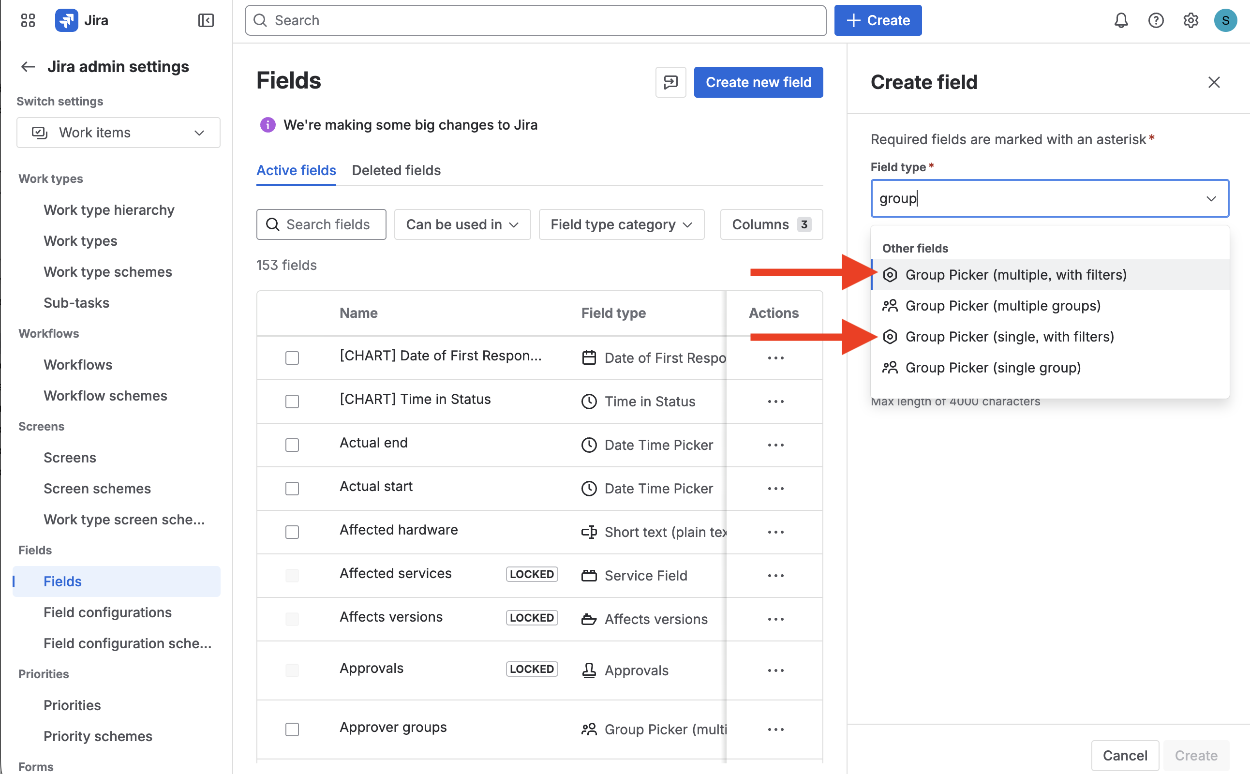The image size is (1250, 774).
Task: Check the [CHART] Time in Status row checkbox
Action: (x=292, y=402)
